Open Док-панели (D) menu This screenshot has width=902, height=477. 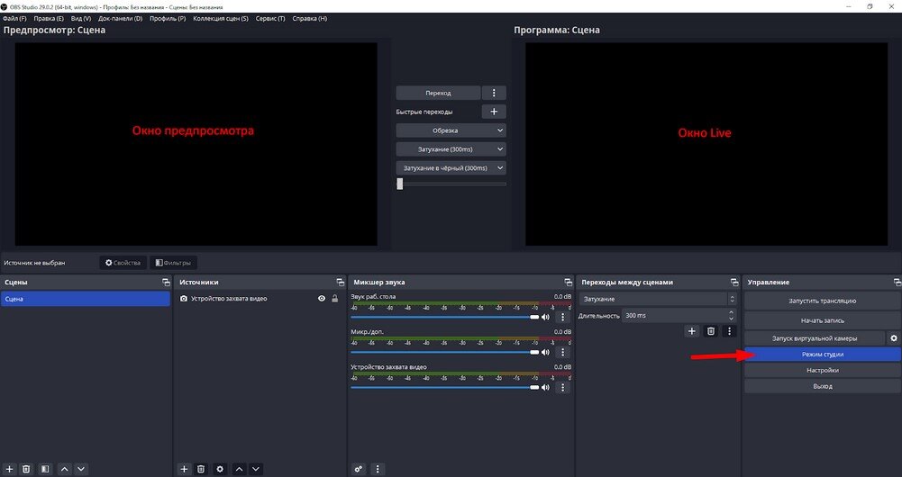pyautogui.click(x=120, y=18)
